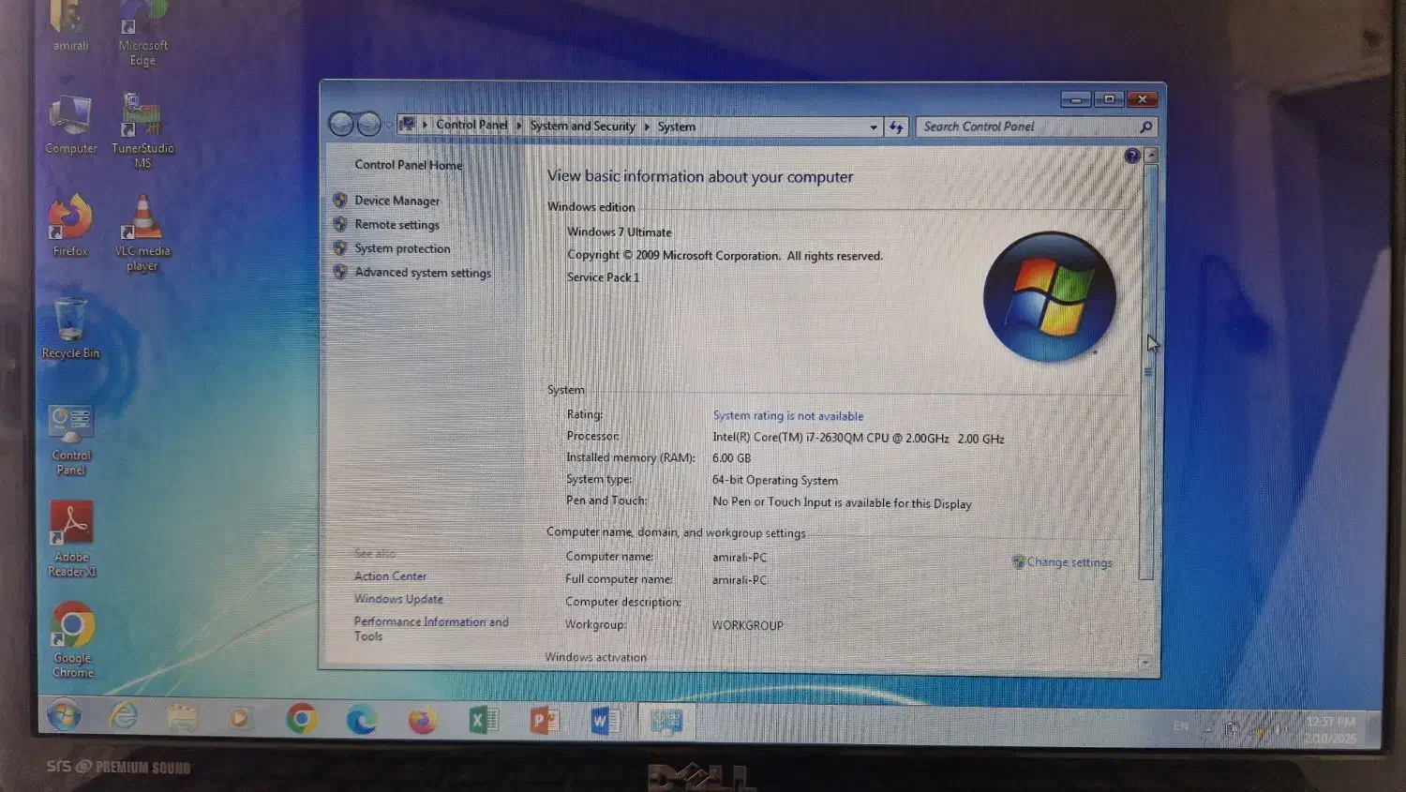Select the Google Chrome desktop shortcut
This screenshot has height=792, width=1406.
pyautogui.click(x=73, y=640)
